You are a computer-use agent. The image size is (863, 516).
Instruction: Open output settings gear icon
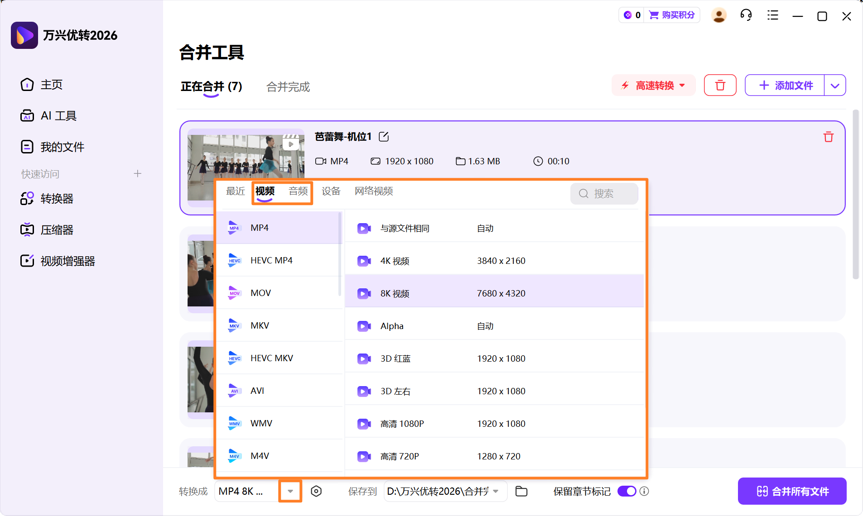click(317, 491)
